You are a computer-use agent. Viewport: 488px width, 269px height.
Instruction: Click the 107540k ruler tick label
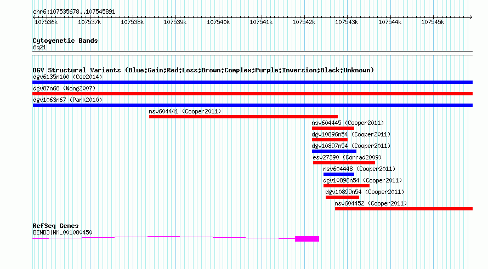coord(218,22)
